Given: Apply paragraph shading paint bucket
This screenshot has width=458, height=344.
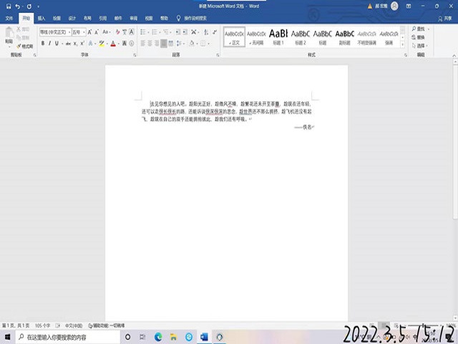Looking at the screenshot, I should (192, 44).
